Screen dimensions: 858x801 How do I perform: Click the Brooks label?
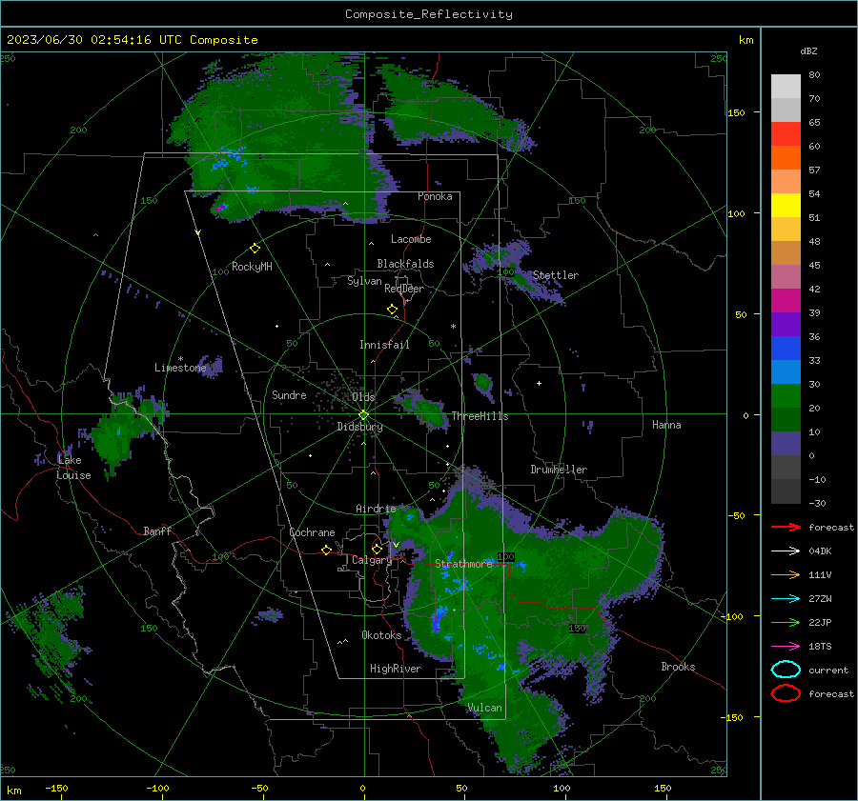678,667
